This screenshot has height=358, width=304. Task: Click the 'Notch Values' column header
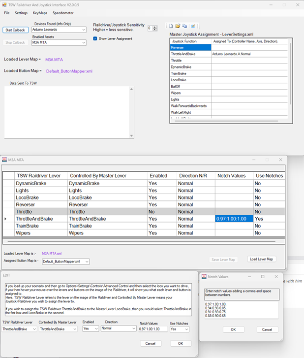pos(234,176)
